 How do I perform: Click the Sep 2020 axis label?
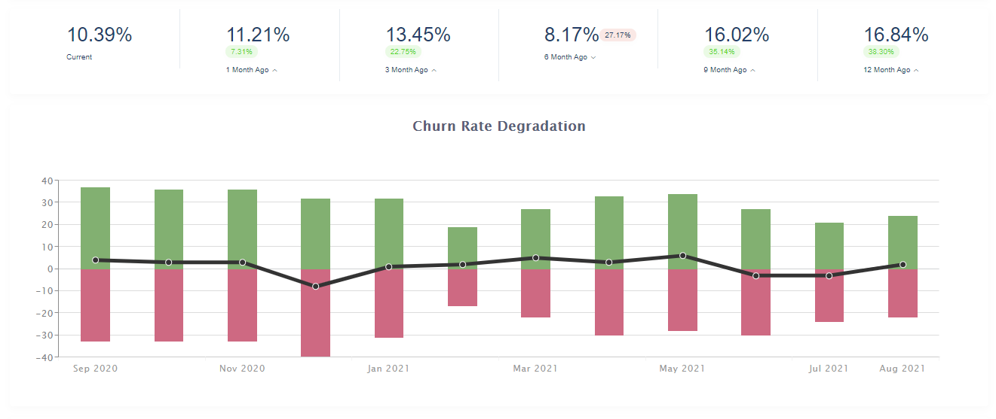pos(95,369)
